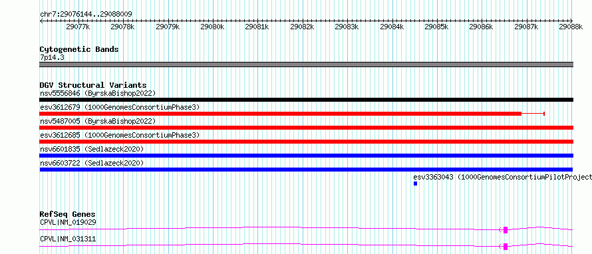592x254 pixels.
Task: Click the red esv3612685 variant bar
Action: point(307,142)
